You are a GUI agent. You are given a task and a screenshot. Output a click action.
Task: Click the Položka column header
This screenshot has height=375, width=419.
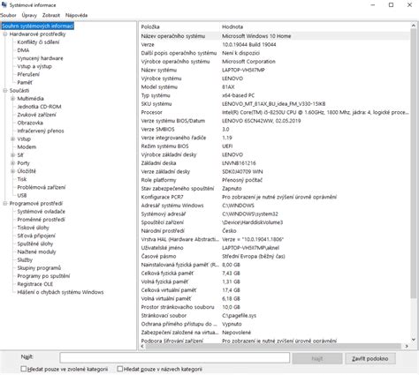(179, 26)
